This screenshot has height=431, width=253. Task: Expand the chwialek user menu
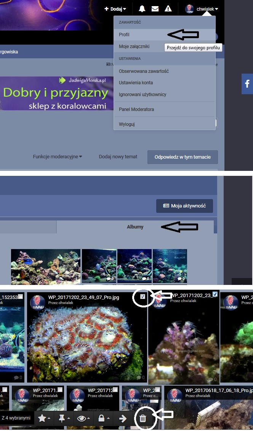[x=202, y=9]
